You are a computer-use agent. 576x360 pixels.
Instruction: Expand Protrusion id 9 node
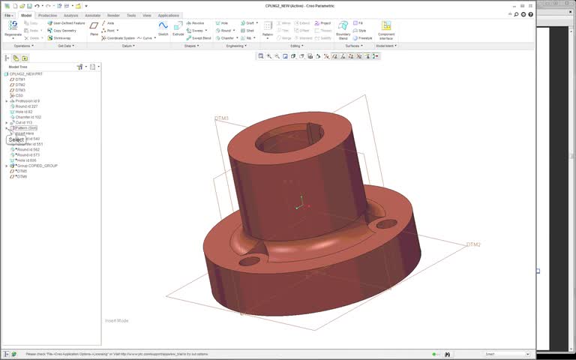[7, 101]
